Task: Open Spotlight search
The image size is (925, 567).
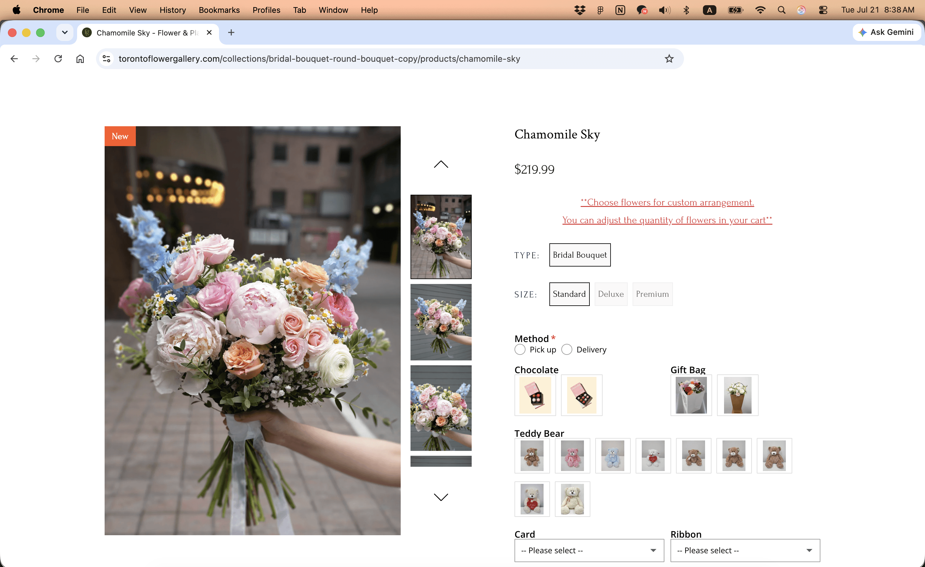Action: point(781,10)
